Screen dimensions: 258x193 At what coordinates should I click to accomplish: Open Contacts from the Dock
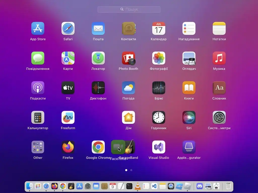click(x=105, y=186)
